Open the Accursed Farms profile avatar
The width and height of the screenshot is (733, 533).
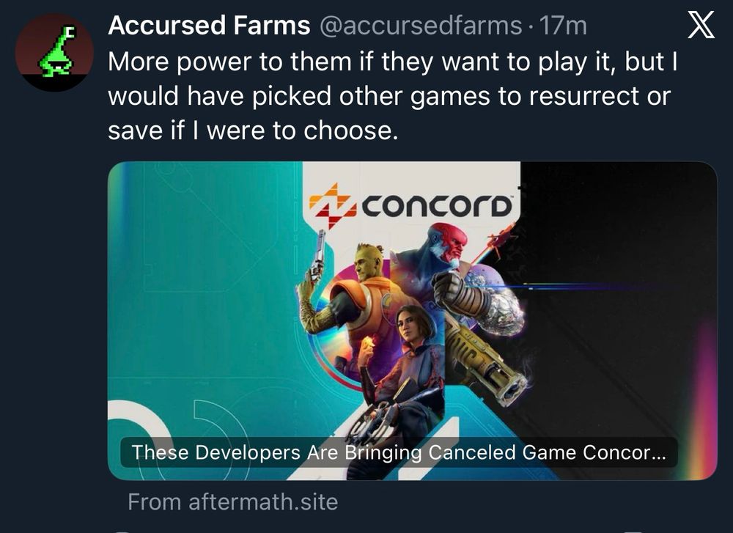point(54,52)
